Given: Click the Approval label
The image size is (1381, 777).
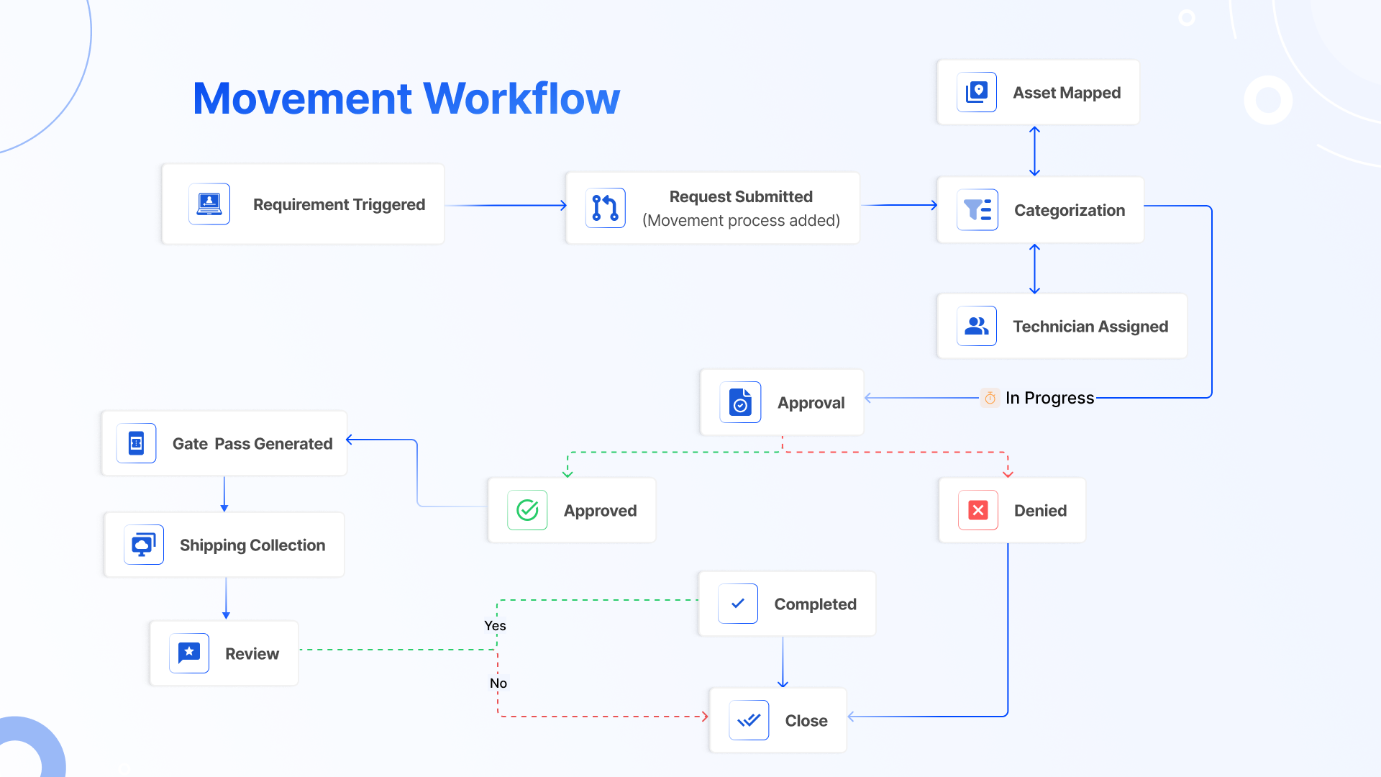Looking at the screenshot, I should (x=811, y=403).
